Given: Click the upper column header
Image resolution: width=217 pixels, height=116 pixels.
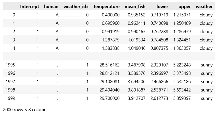Looking at the screenshot, I should pyautogui.click(x=185, y=7).
